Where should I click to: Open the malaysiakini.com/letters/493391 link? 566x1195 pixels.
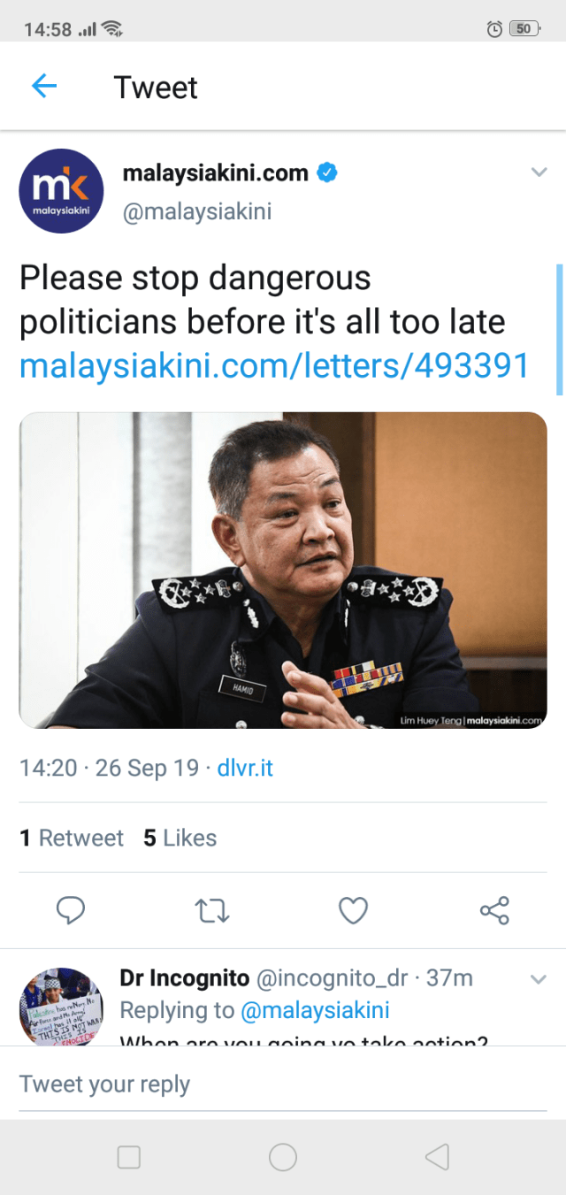pos(274,365)
